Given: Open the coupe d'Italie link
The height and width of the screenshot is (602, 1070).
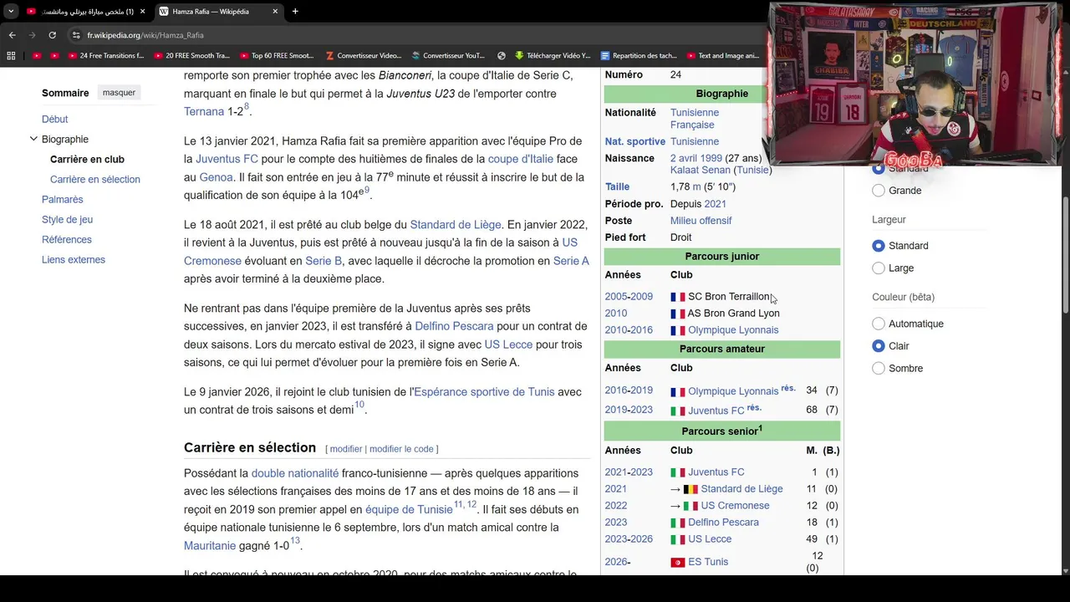Looking at the screenshot, I should (x=521, y=159).
